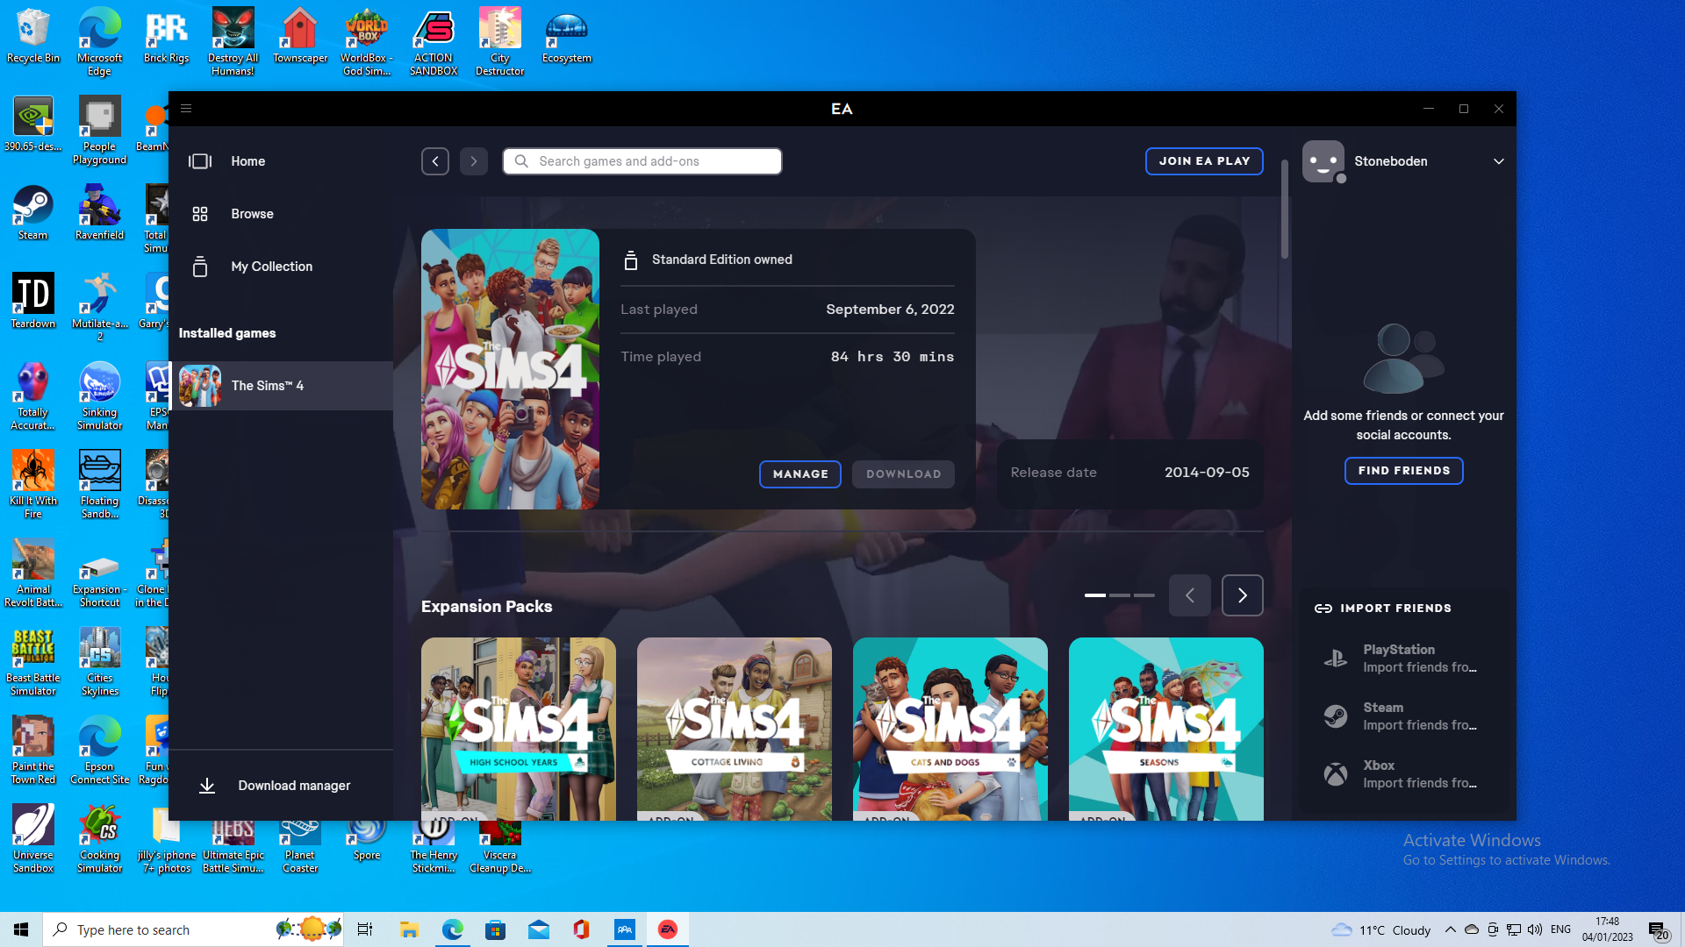Open Seasons expansion pack

[1166, 729]
